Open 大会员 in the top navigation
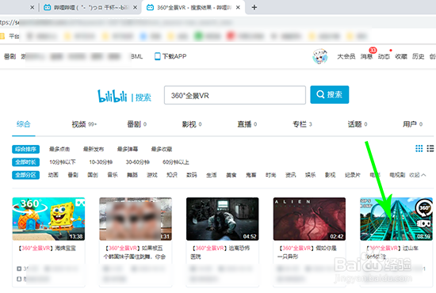The width and height of the screenshot is (436, 293). [x=346, y=56]
